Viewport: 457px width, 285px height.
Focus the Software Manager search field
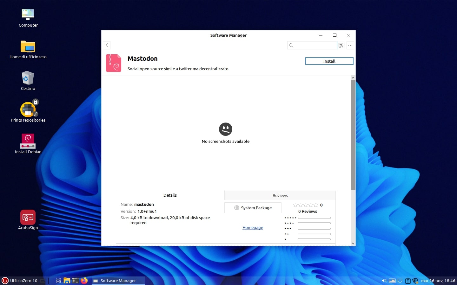point(312,45)
